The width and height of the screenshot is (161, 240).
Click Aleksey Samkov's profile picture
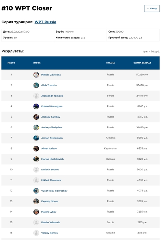(36, 117)
